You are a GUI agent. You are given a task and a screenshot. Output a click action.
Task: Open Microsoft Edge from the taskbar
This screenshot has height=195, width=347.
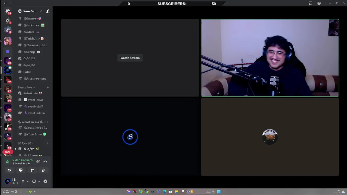pyautogui.click(x=165, y=192)
